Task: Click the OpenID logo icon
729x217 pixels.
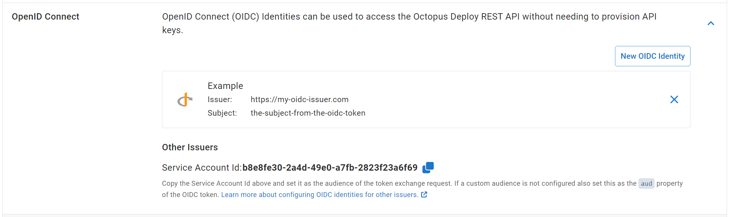Action: point(185,100)
